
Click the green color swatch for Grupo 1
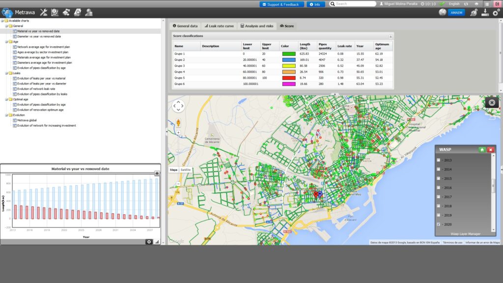(289, 54)
